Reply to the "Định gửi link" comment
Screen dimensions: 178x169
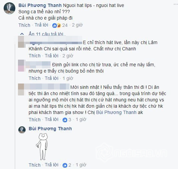tap(52, 78)
